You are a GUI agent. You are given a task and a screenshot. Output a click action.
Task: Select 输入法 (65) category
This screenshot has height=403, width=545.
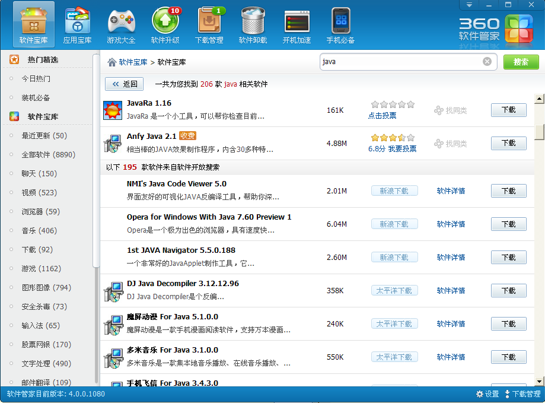pyautogui.click(x=41, y=325)
